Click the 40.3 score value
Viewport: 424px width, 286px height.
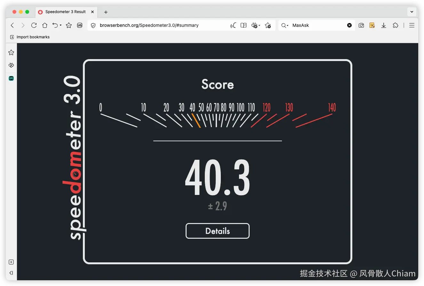tap(218, 178)
